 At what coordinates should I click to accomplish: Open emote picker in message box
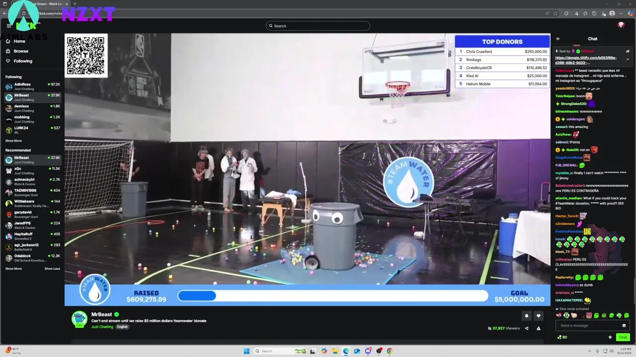click(x=624, y=326)
